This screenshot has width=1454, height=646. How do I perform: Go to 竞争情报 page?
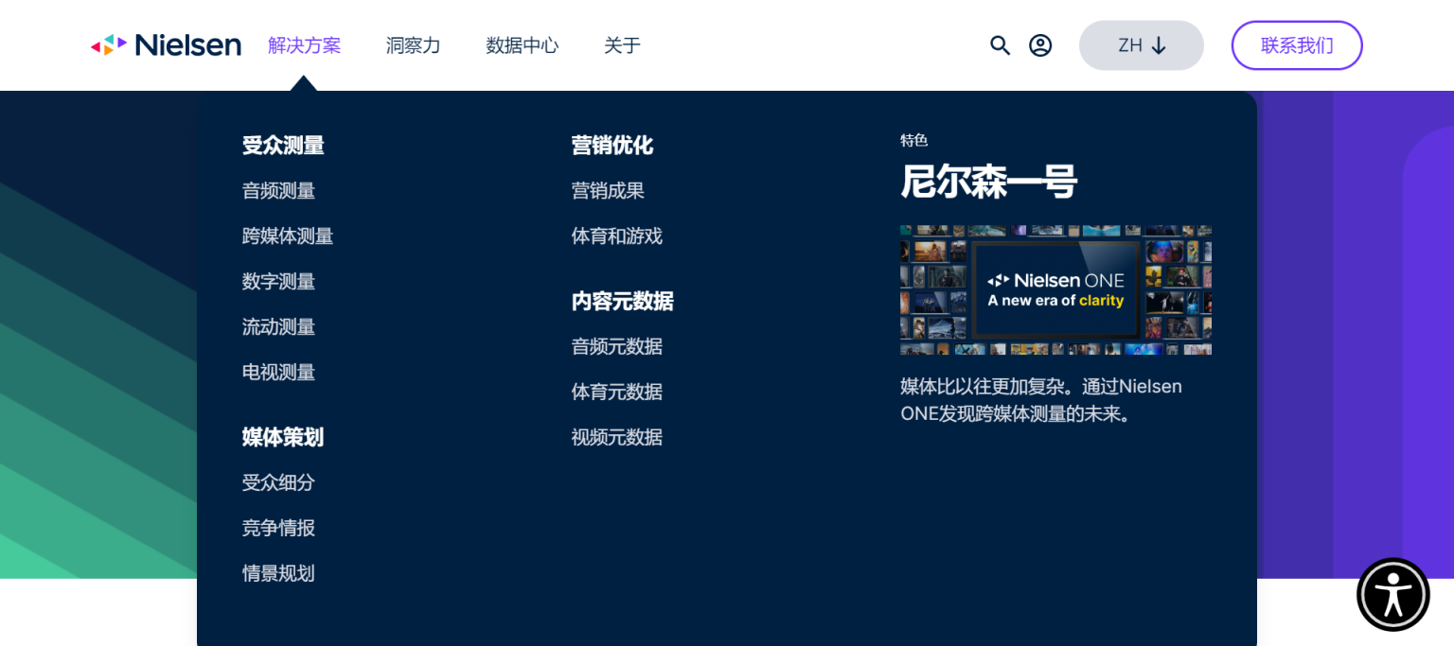tap(278, 529)
